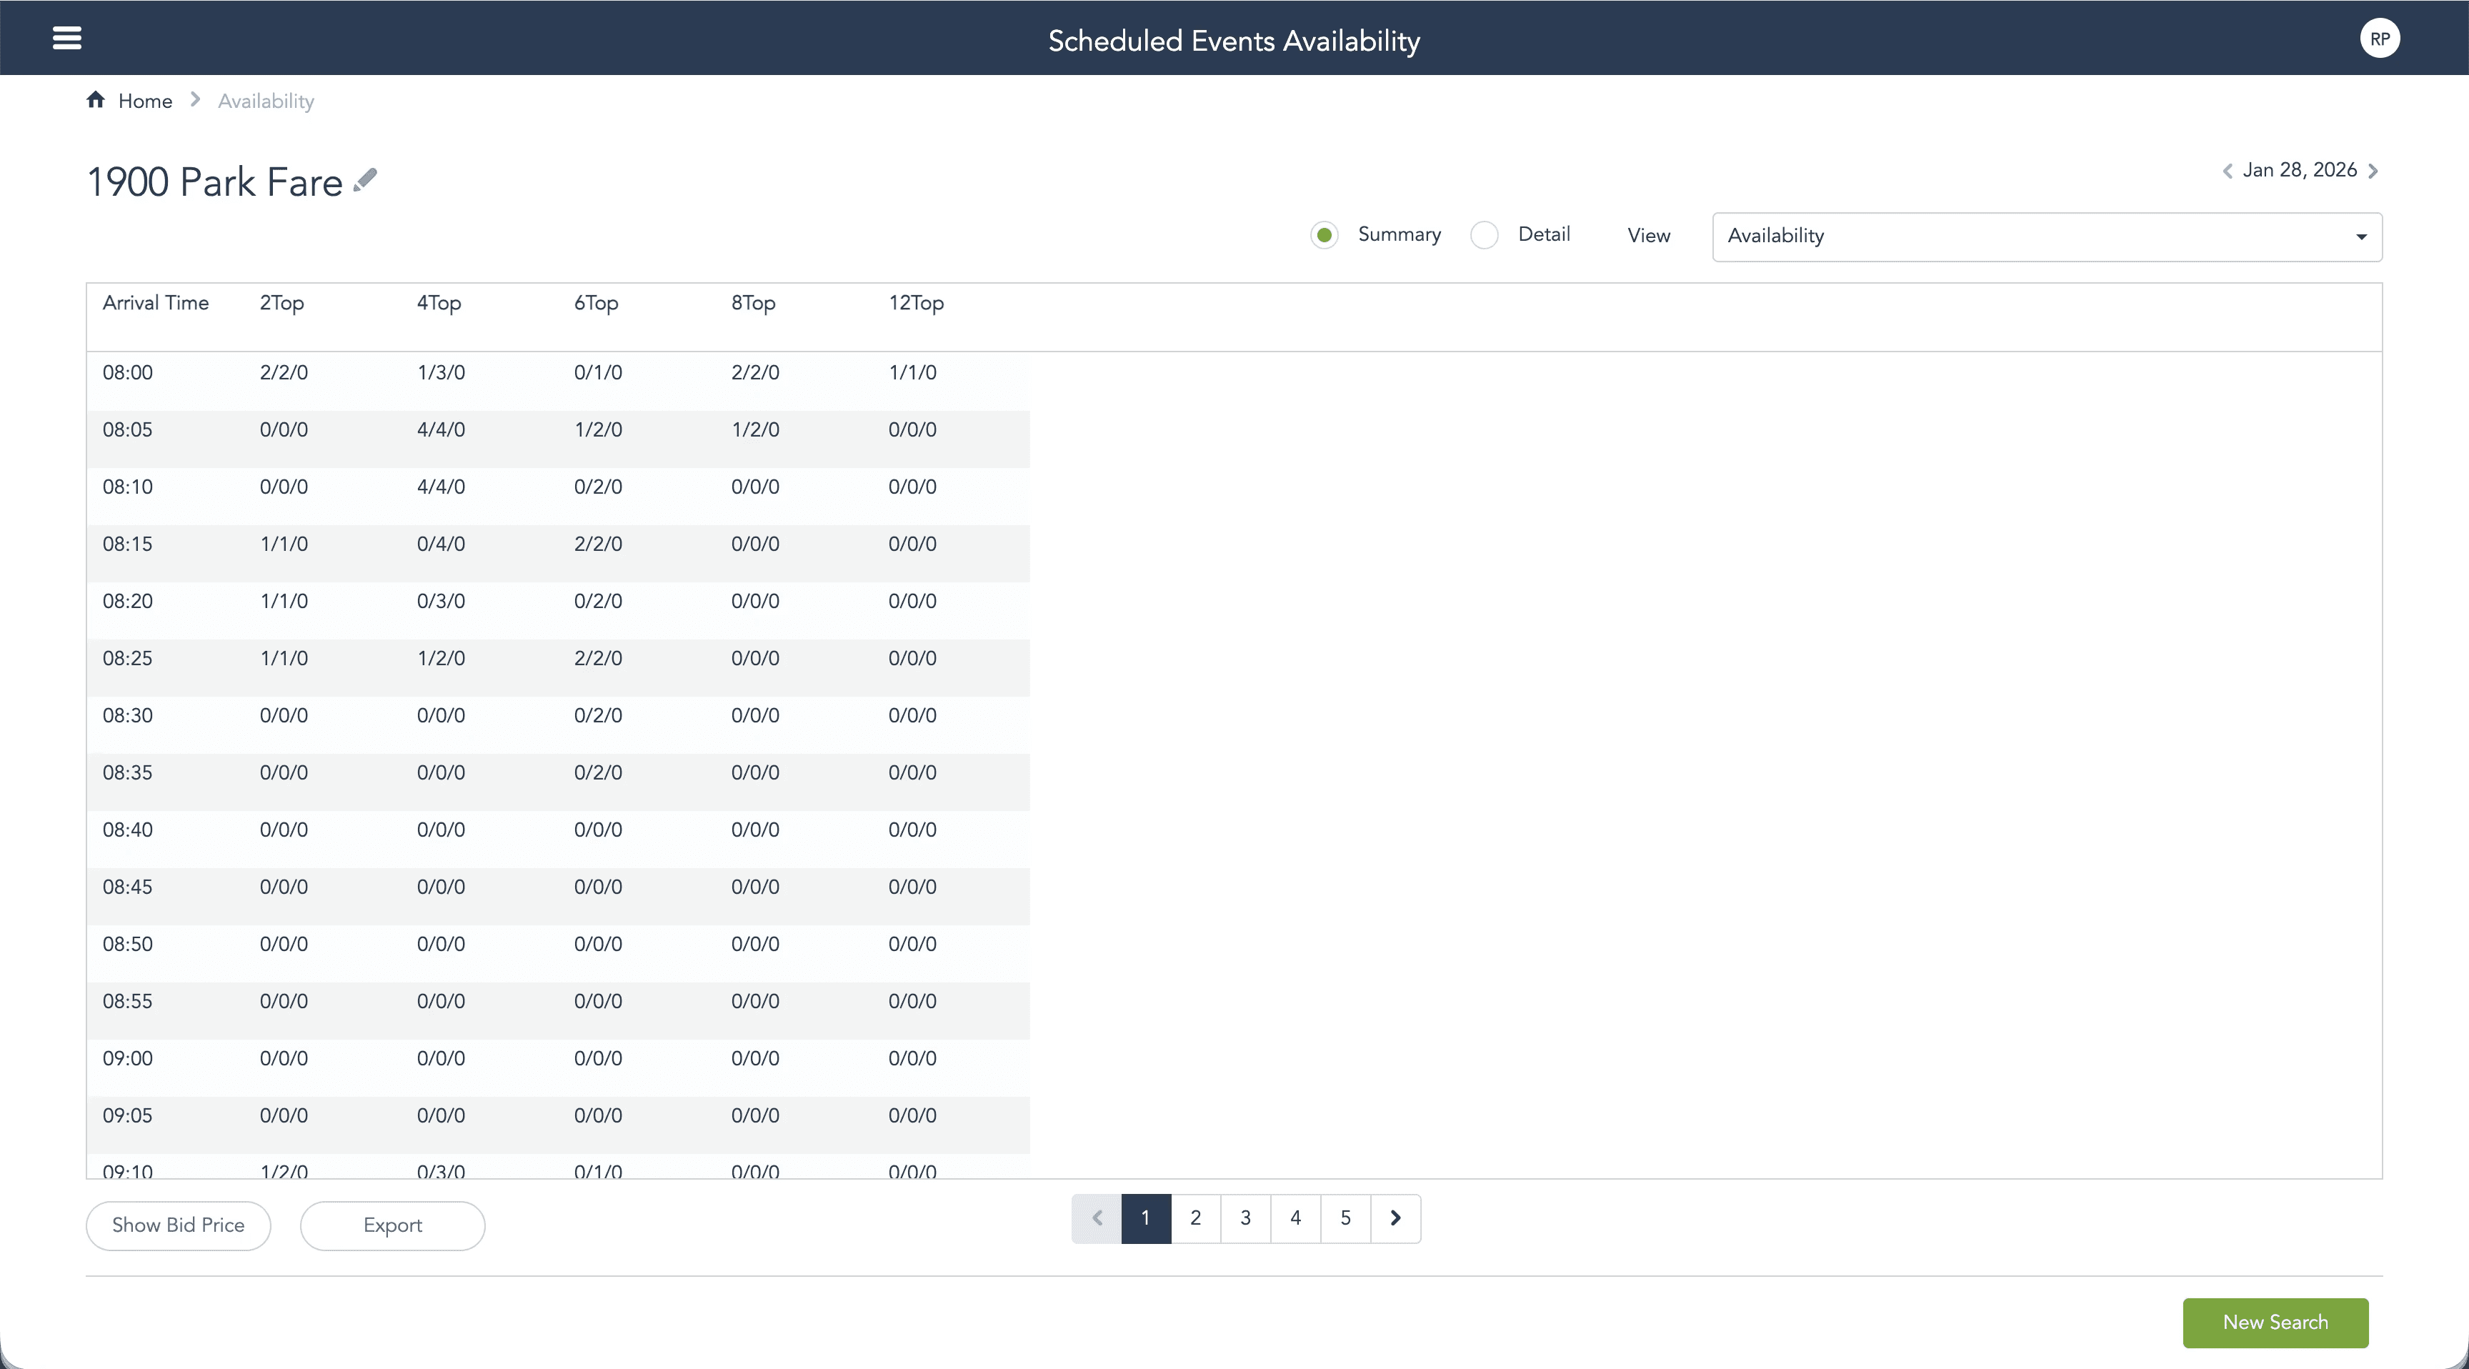The image size is (2469, 1369).
Task: Click the chevron separator between Home and Availability
Action: 194,100
